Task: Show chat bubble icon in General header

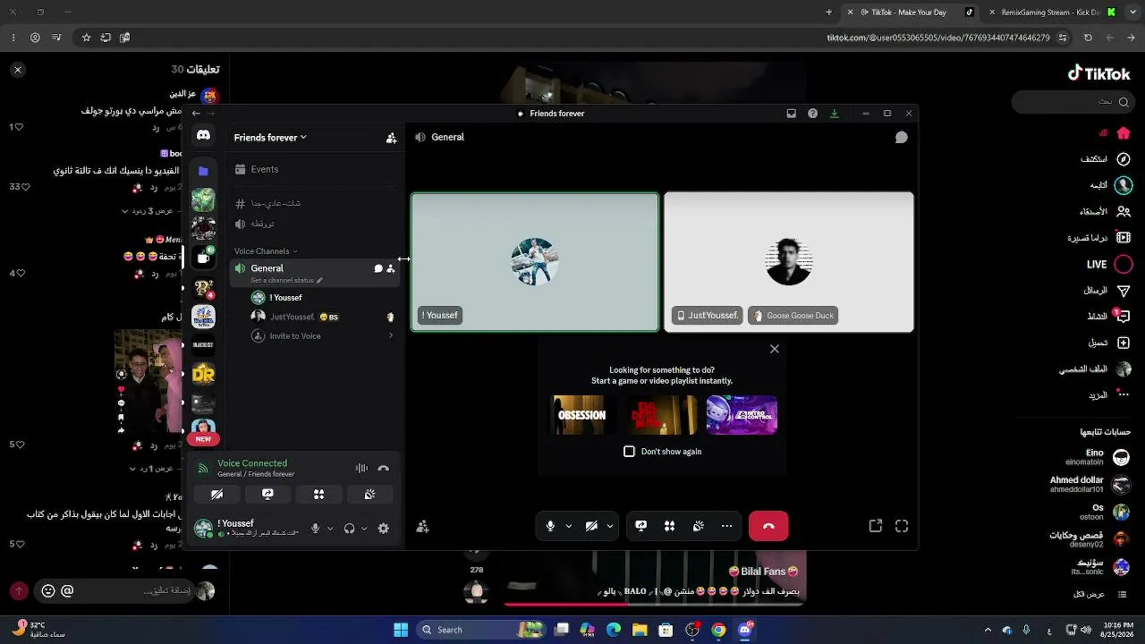Action: [902, 137]
